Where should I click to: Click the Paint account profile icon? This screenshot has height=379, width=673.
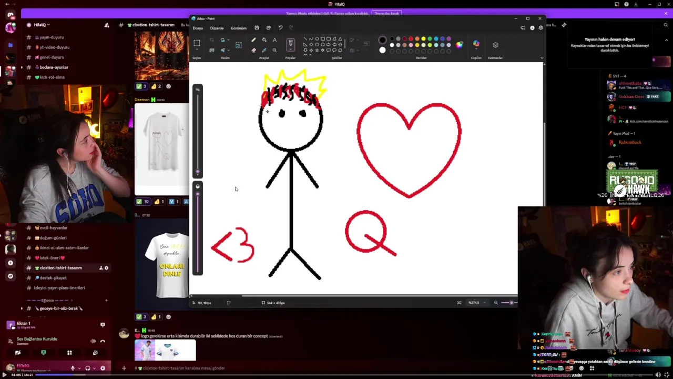(532, 28)
